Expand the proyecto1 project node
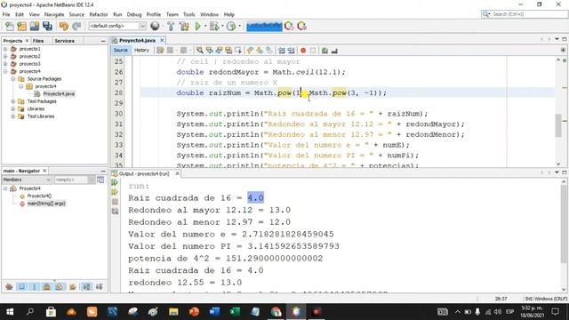This screenshot has height=320, width=569. point(5,49)
